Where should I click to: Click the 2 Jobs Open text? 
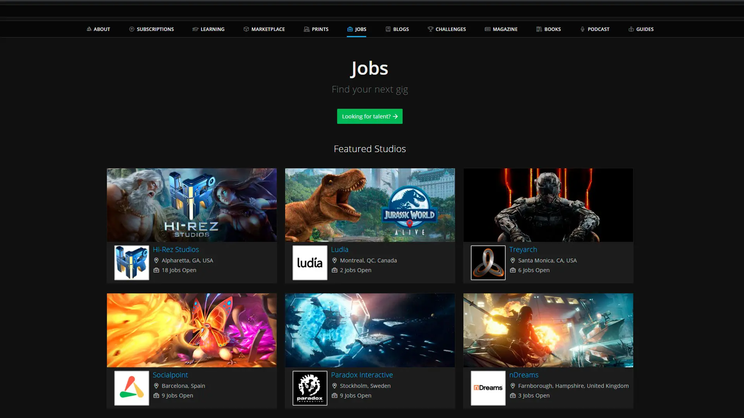click(355, 270)
